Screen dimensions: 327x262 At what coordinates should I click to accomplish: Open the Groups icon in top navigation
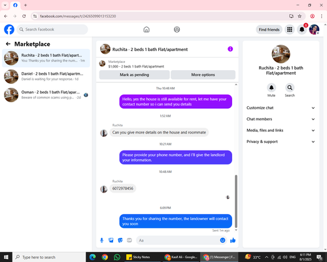pyautogui.click(x=177, y=29)
